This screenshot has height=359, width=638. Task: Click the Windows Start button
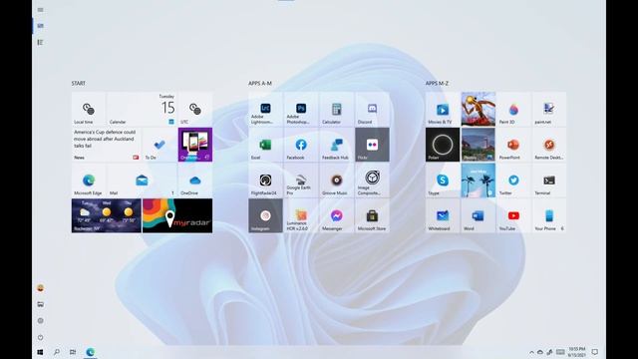[x=40, y=352]
